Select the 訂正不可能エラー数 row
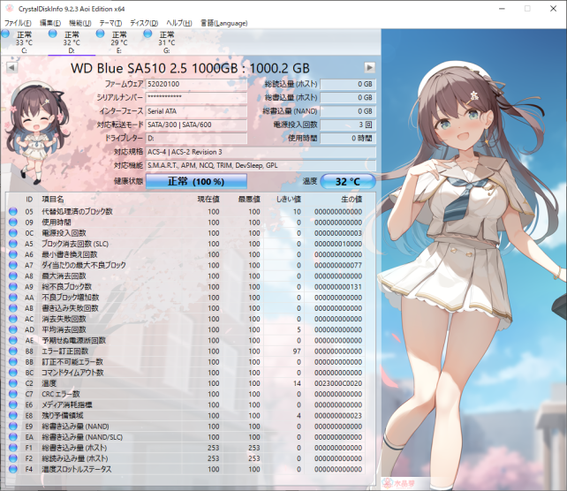567x491 pixels. (x=186, y=361)
